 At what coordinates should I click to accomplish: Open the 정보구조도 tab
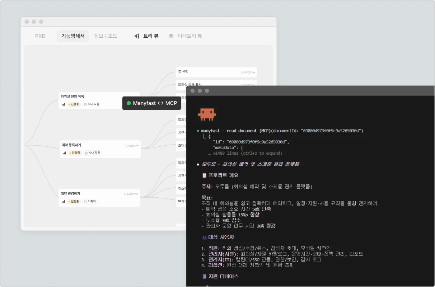106,36
